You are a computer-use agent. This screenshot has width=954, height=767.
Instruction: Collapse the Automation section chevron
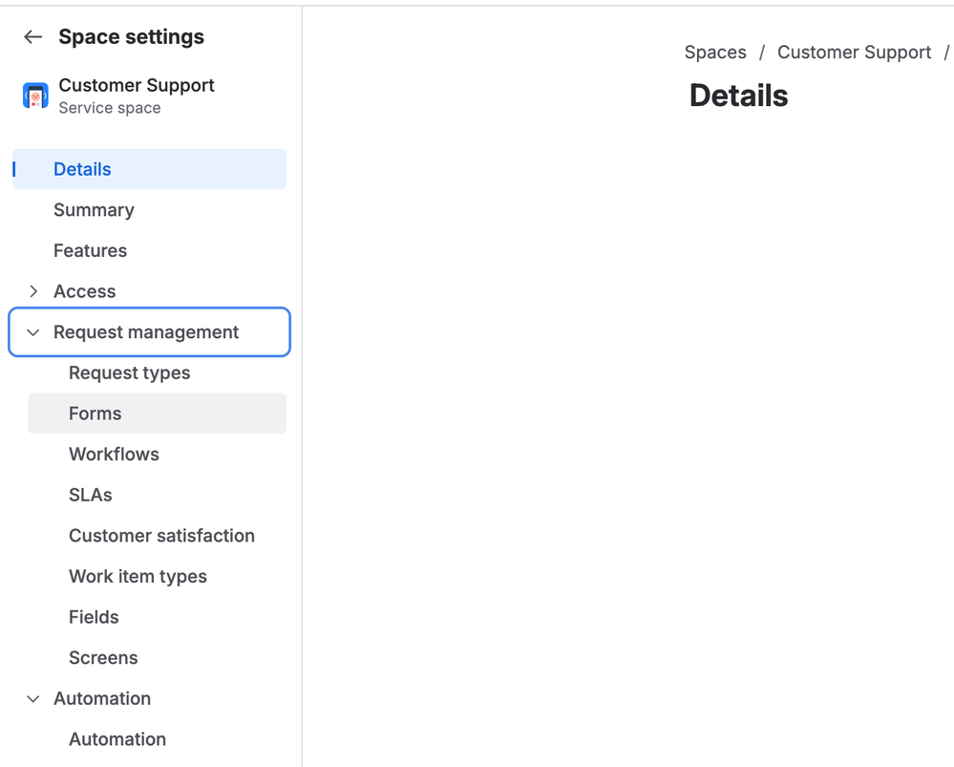coord(33,699)
